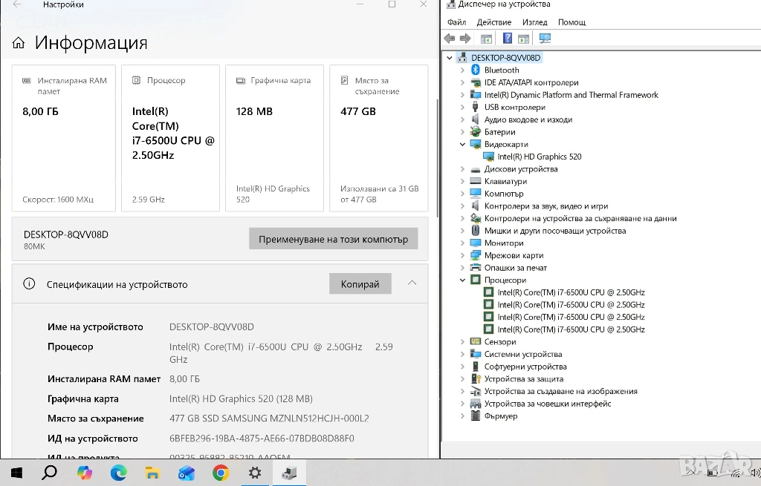Open the Действие menu

[493, 22]
